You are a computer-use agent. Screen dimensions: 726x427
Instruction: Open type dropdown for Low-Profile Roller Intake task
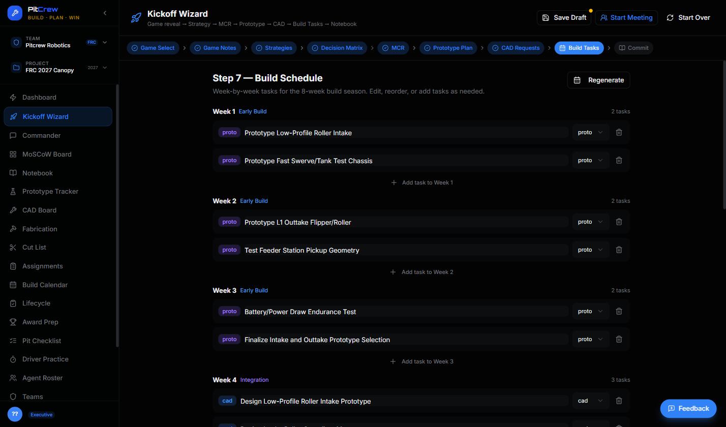[590, 132]
